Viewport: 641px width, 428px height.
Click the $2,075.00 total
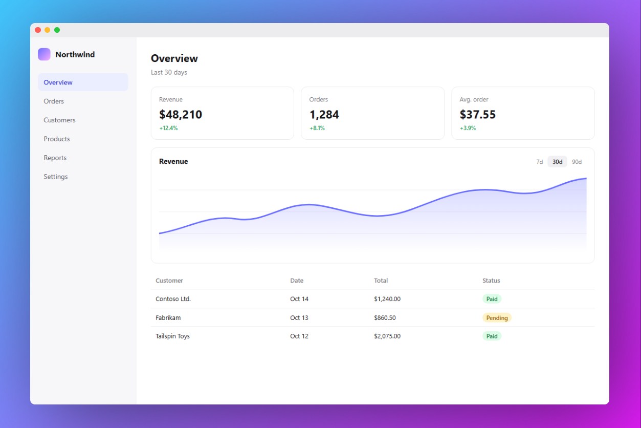(387, 336)
